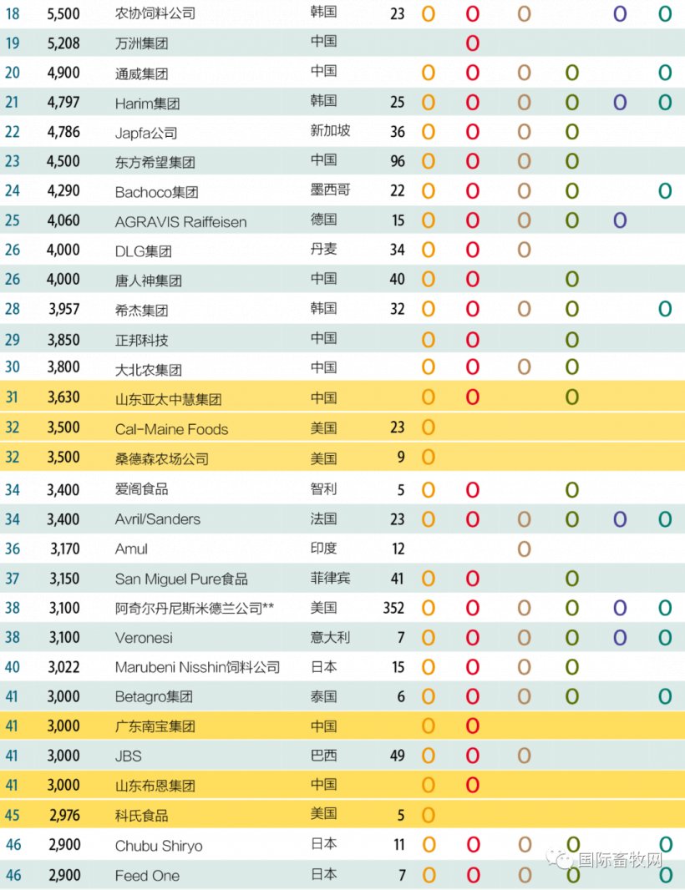Select 东方希望集团 in the list
The width and height of the screenshot is (685, 890).
(x=155, y=162)
